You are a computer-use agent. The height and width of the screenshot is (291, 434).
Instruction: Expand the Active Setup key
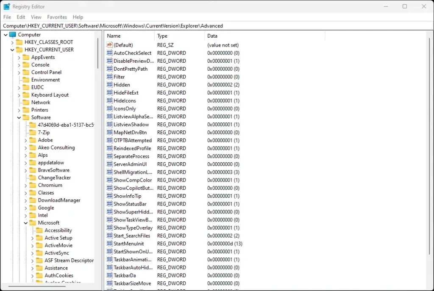coord(32,238)
